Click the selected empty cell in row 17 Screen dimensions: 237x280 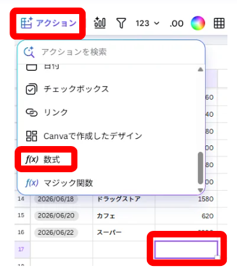(x=187, y=249)
